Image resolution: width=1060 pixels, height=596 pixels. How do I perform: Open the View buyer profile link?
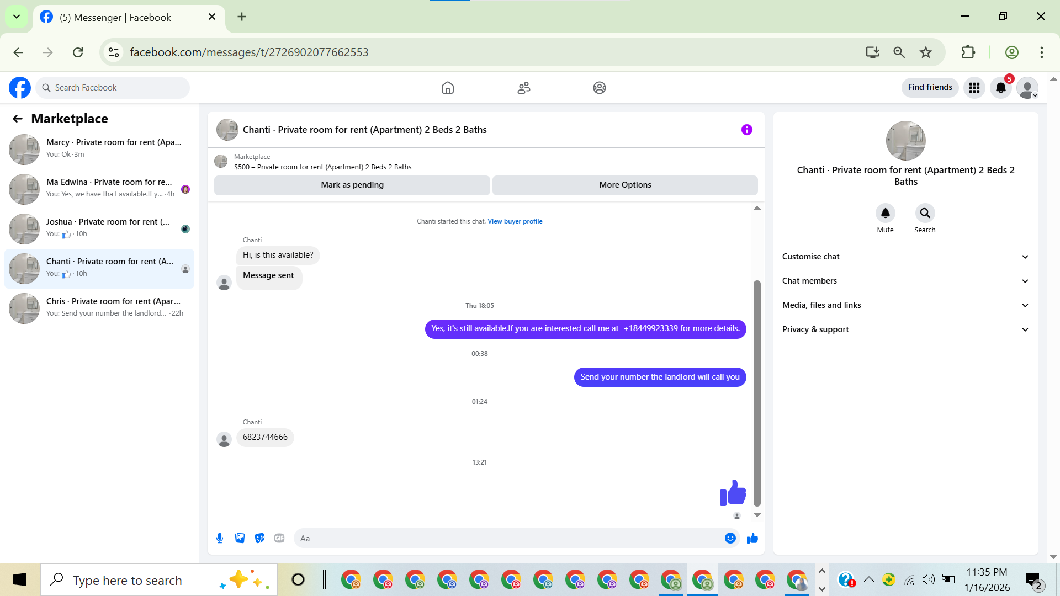515,221
